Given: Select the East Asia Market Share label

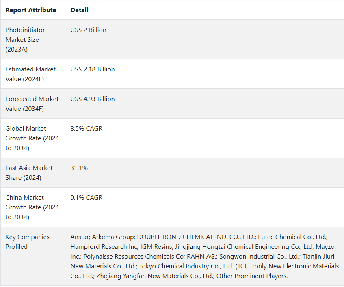Looking at the screenshot, I should pyautogui.click(x=29, y=173).
